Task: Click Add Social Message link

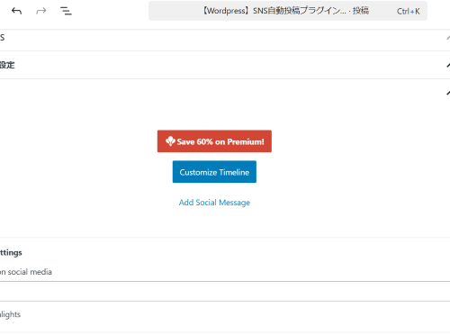Action: point(214,203)
